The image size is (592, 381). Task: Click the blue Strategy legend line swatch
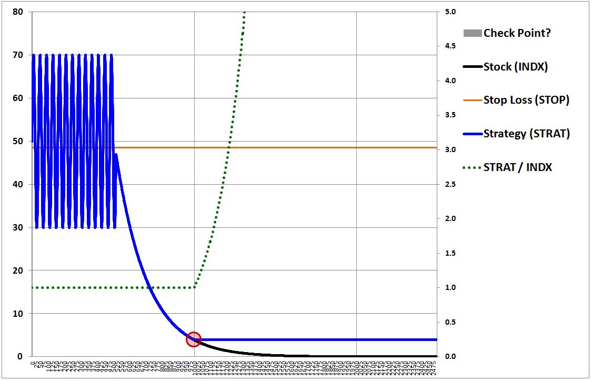point(472,134)
